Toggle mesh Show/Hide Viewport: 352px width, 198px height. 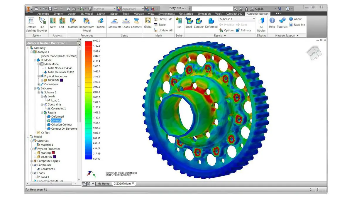[x=163, y=19]
